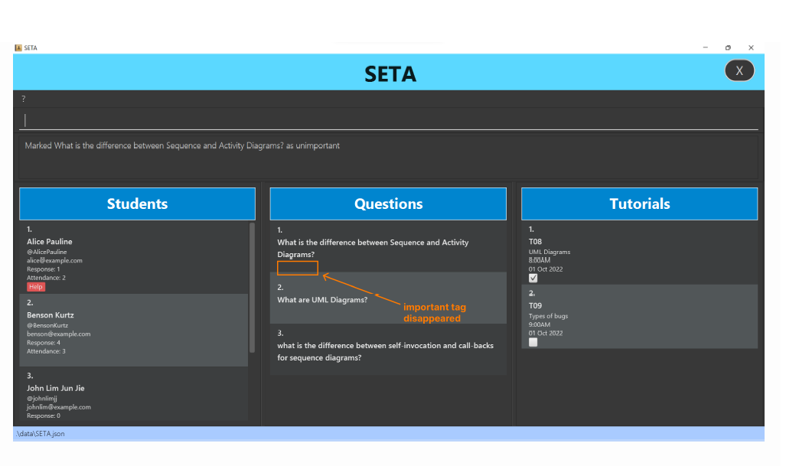Select question about self-invocation and call-backs
The image size is (786, 466).
point(388,349)
